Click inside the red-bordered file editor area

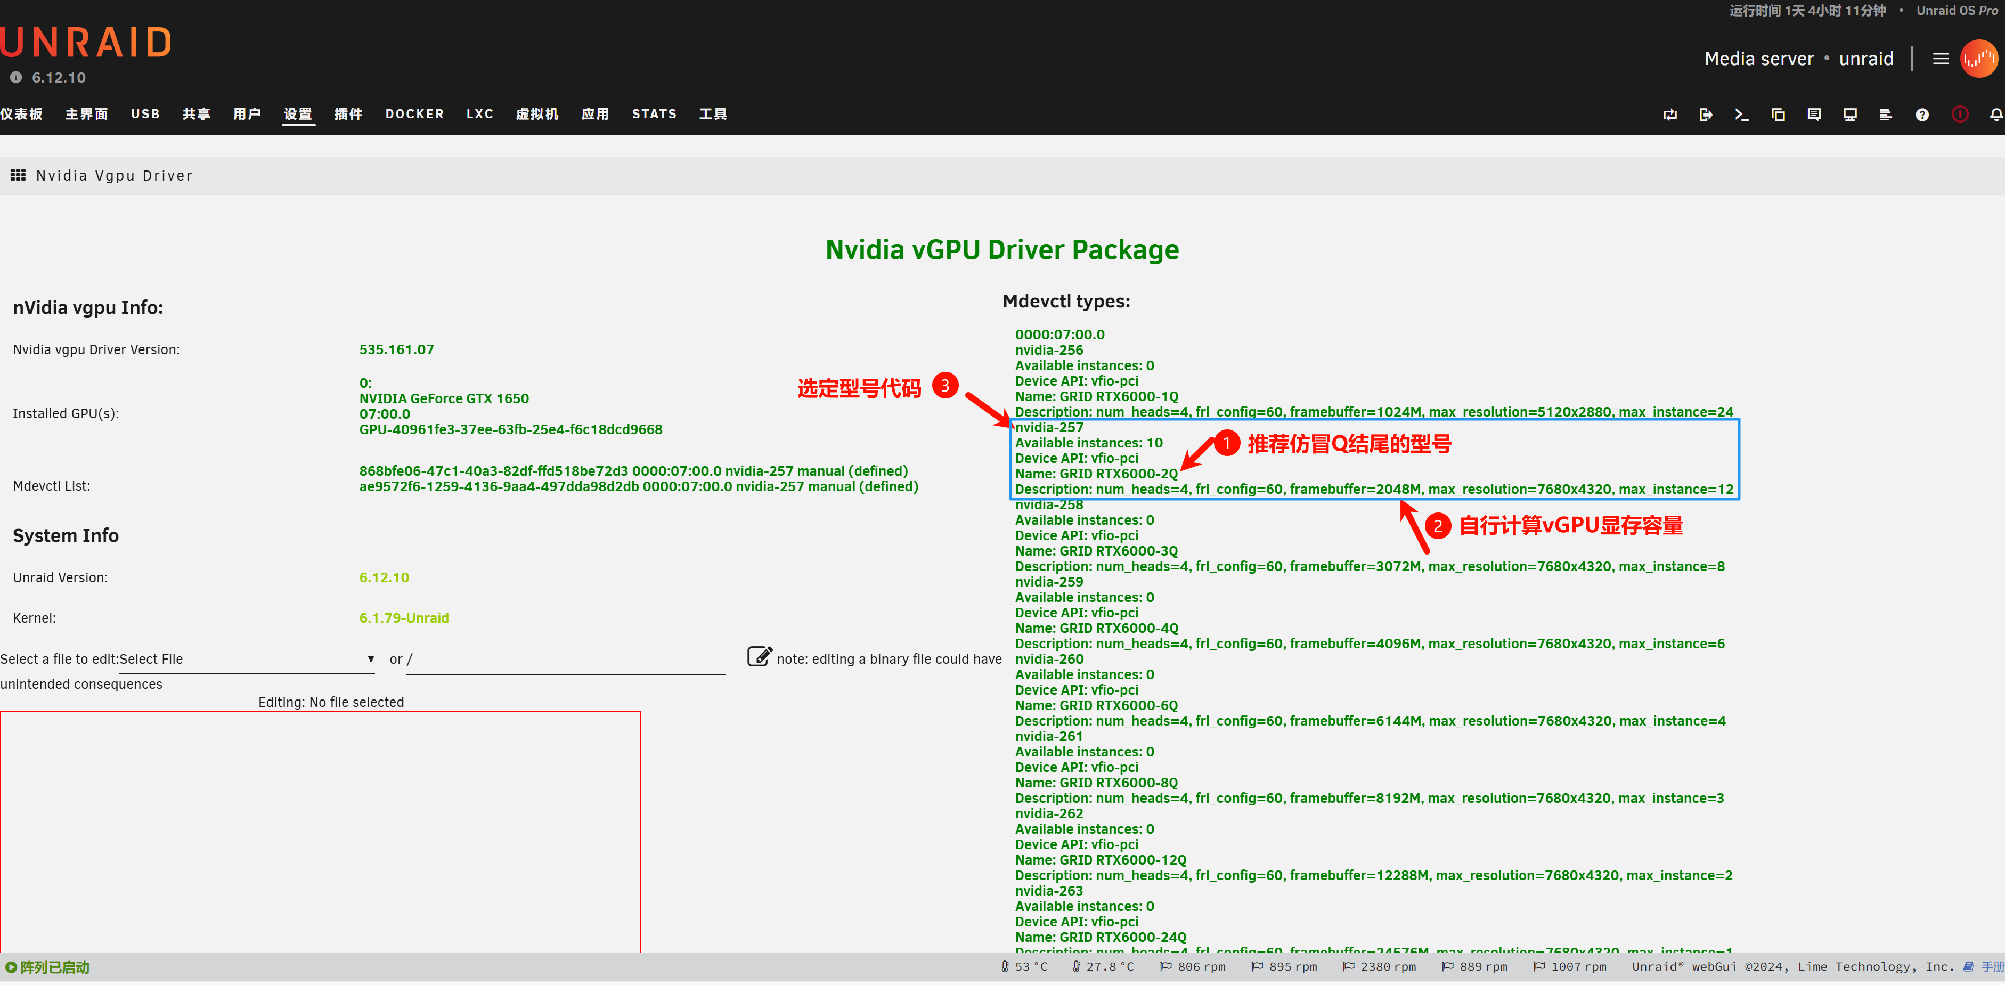point(321,833)
